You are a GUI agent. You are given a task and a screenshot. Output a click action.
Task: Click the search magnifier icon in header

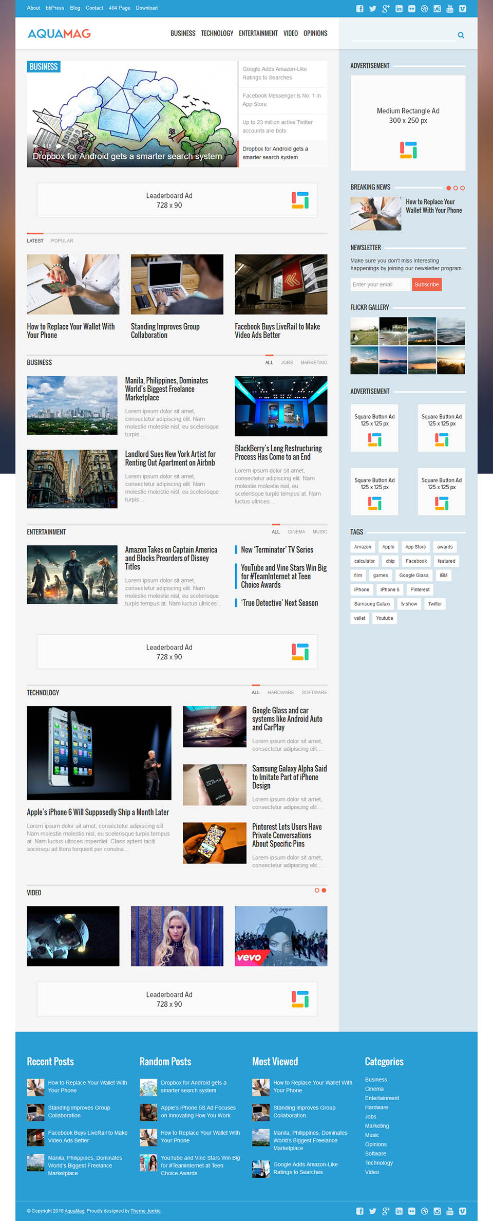tap(461, 35)
